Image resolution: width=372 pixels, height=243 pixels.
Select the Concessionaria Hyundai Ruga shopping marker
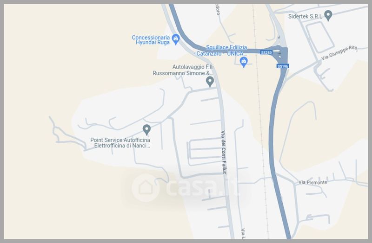176,39
